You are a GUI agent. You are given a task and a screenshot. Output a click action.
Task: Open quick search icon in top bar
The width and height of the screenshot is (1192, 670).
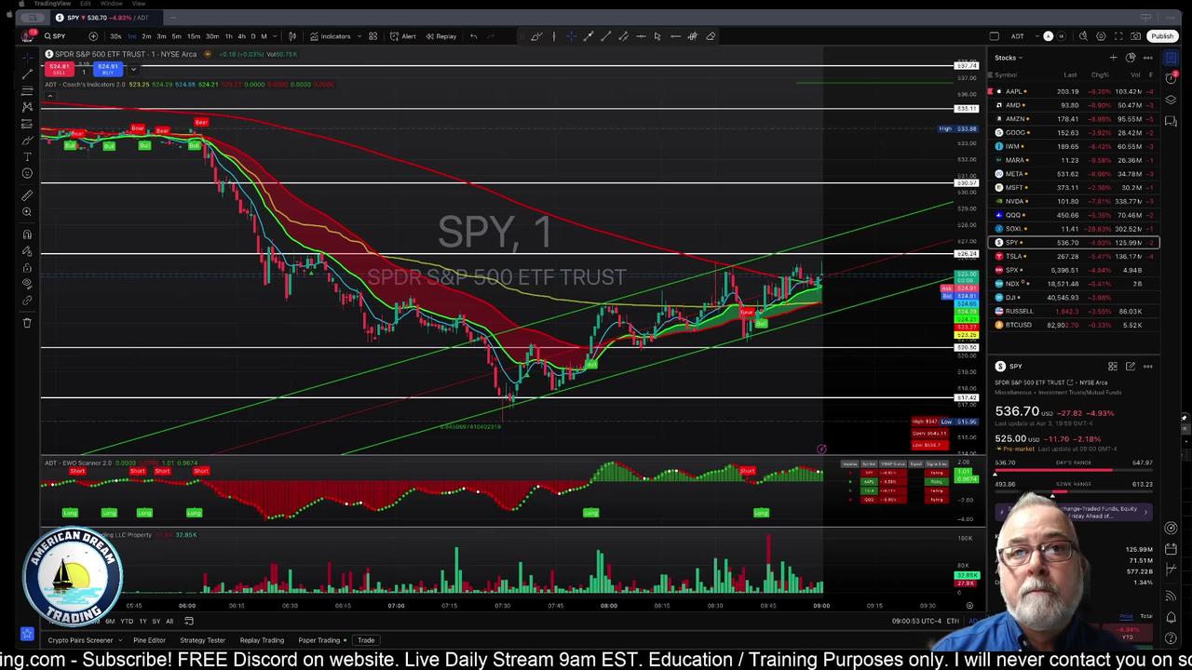click(x=1083, y=36)
